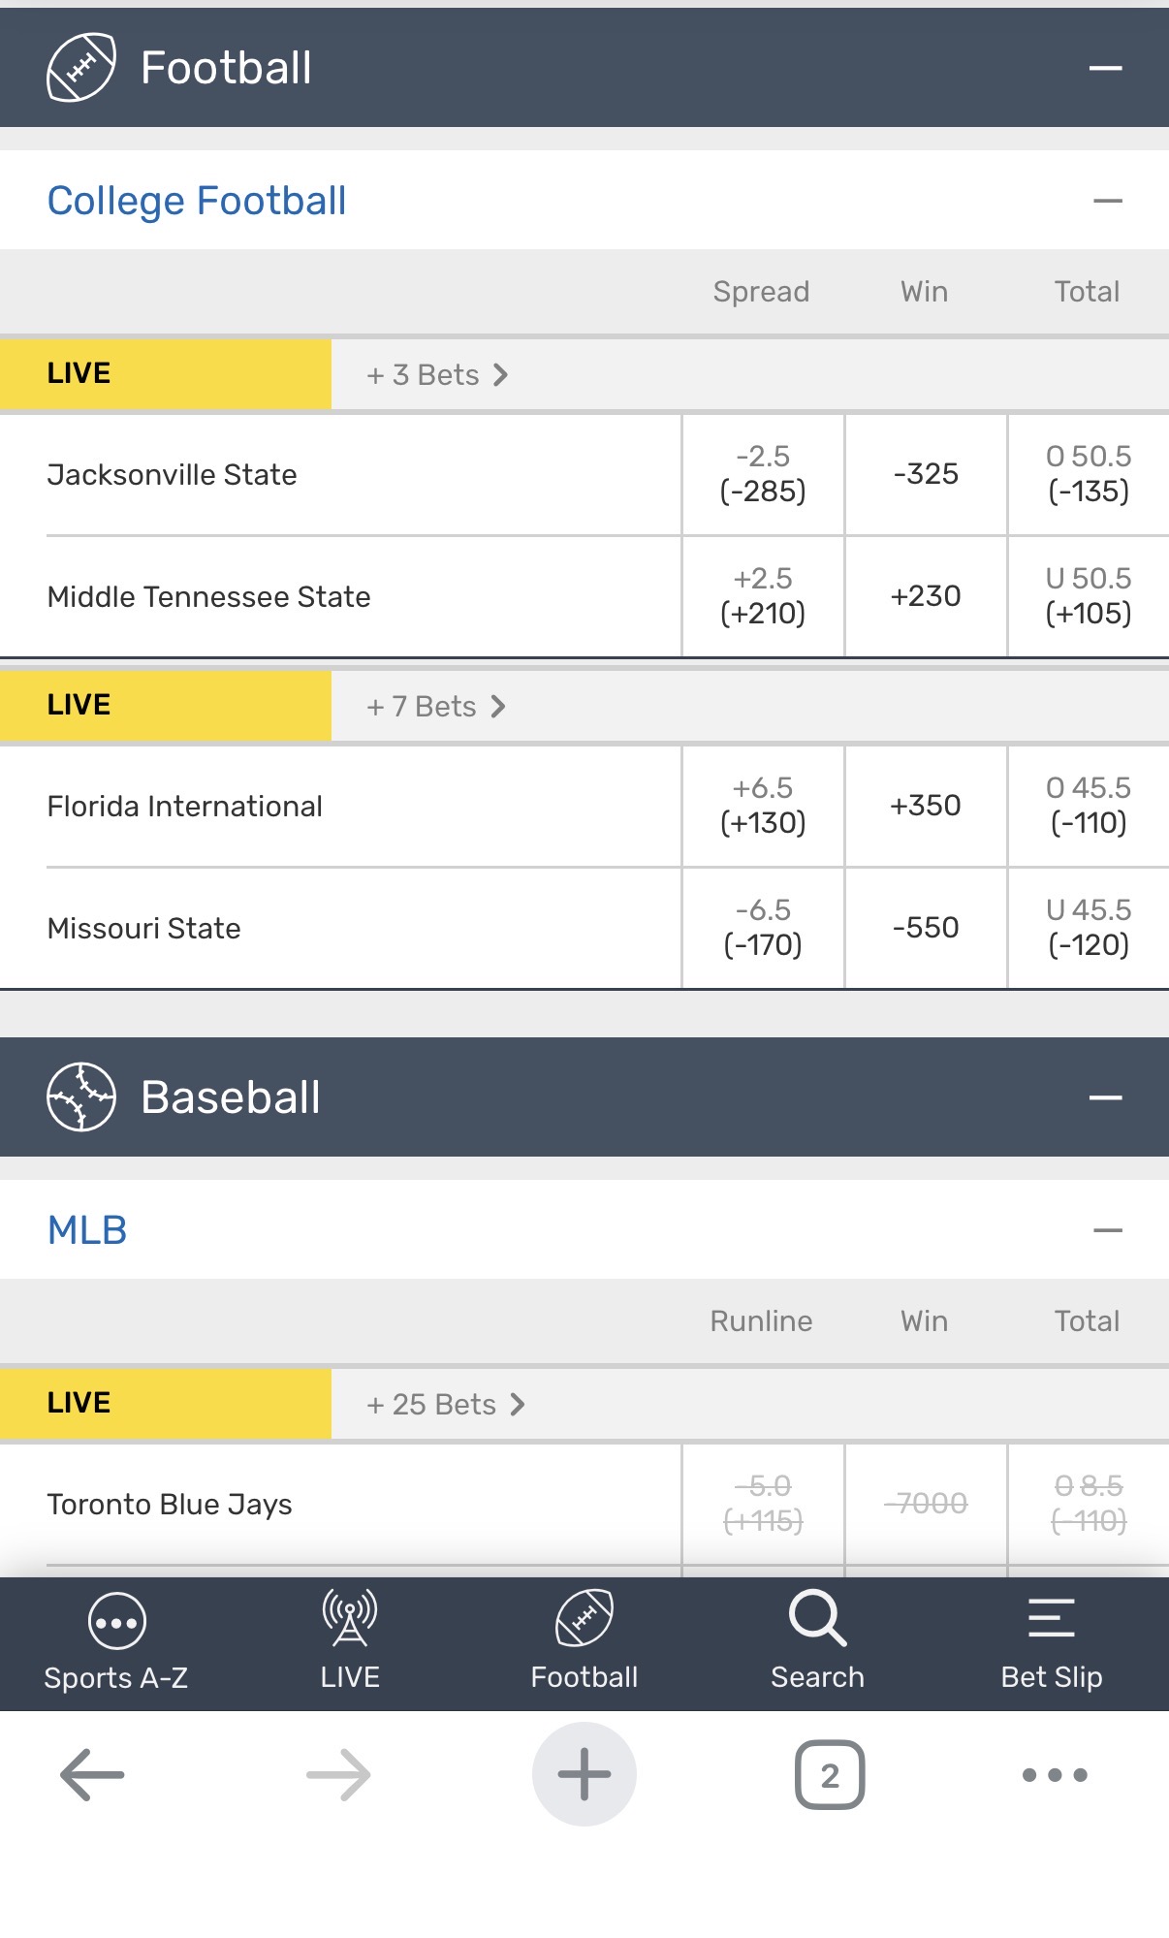Tap the Search magnifier icon

click(817, 1619)
